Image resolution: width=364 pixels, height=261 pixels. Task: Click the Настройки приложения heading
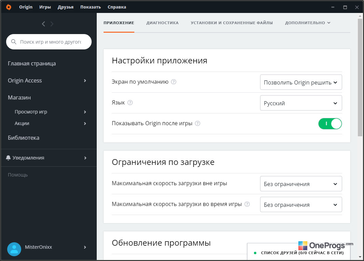pyautogui.click(x=160, y=60)
